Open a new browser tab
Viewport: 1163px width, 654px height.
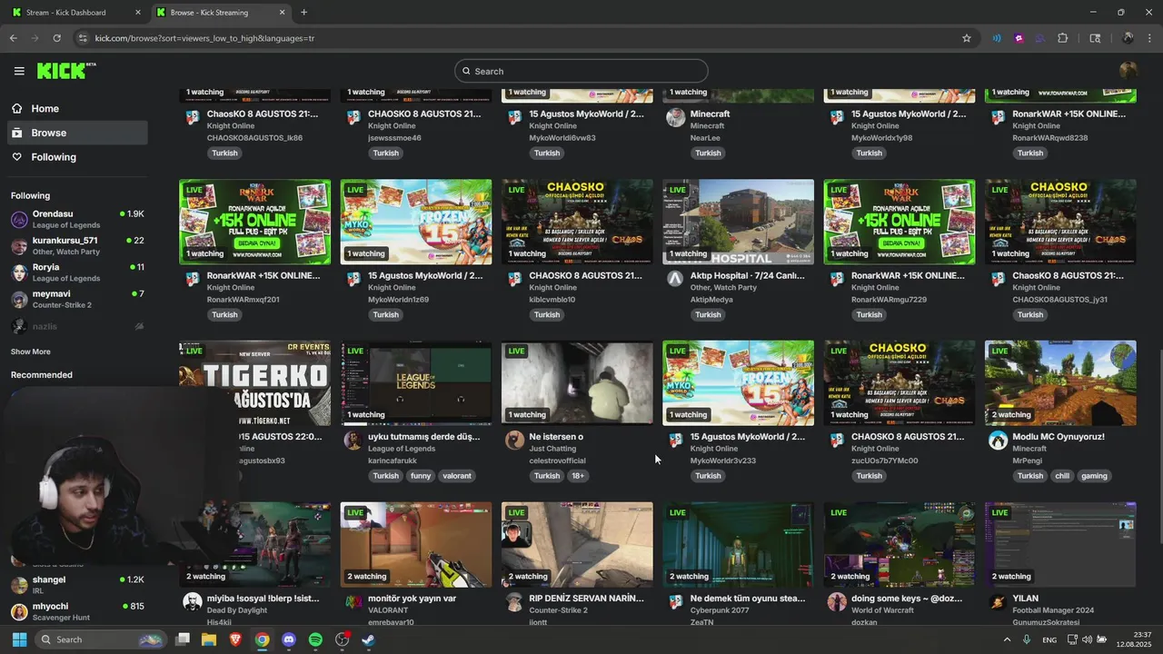(x=303, y=13)
